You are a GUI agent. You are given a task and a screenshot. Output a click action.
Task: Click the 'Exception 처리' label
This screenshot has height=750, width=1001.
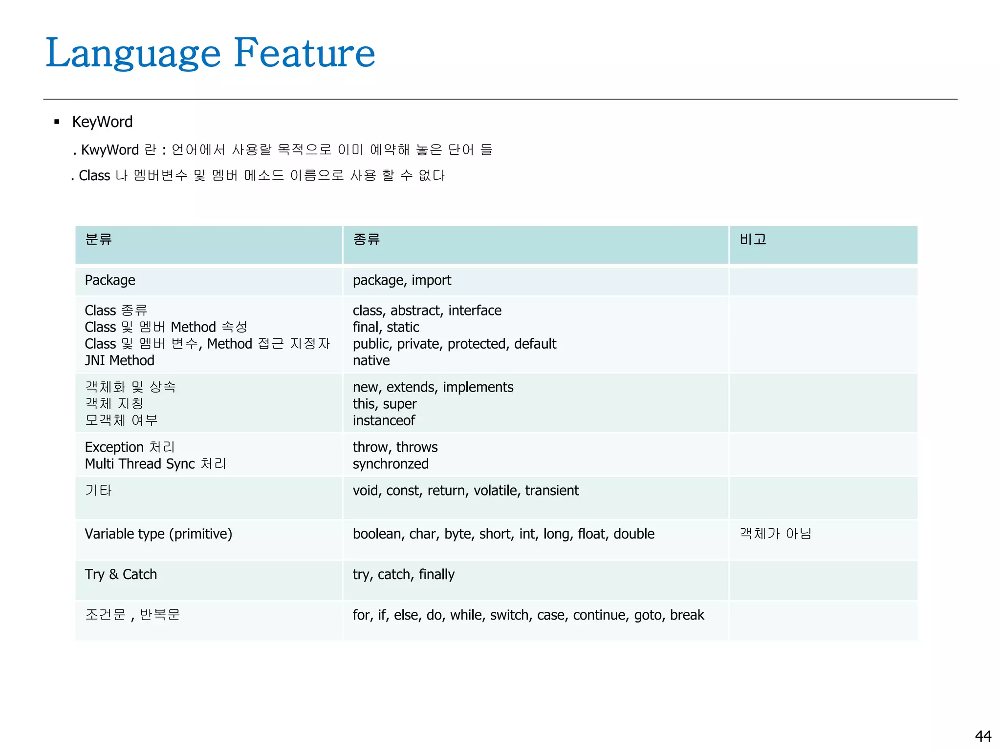pyautogui.click(x=130, y=447)
